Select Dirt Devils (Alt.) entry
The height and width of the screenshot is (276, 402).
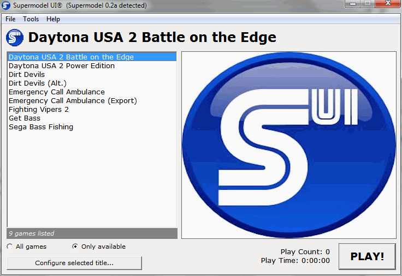pyautogui.click(x=92, y=83)
